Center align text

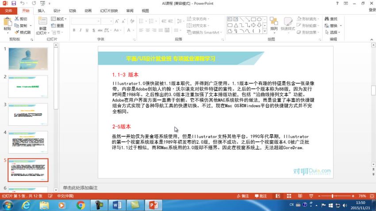coord(147,30)
